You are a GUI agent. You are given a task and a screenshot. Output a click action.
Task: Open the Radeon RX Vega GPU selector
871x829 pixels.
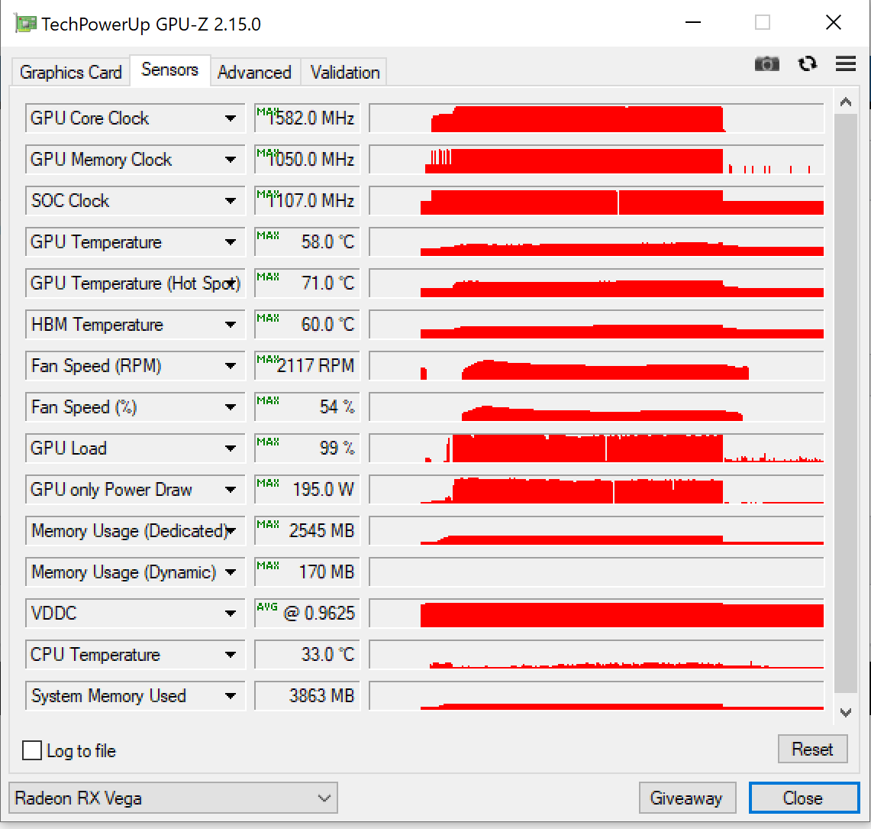click(x=173, y=798)
